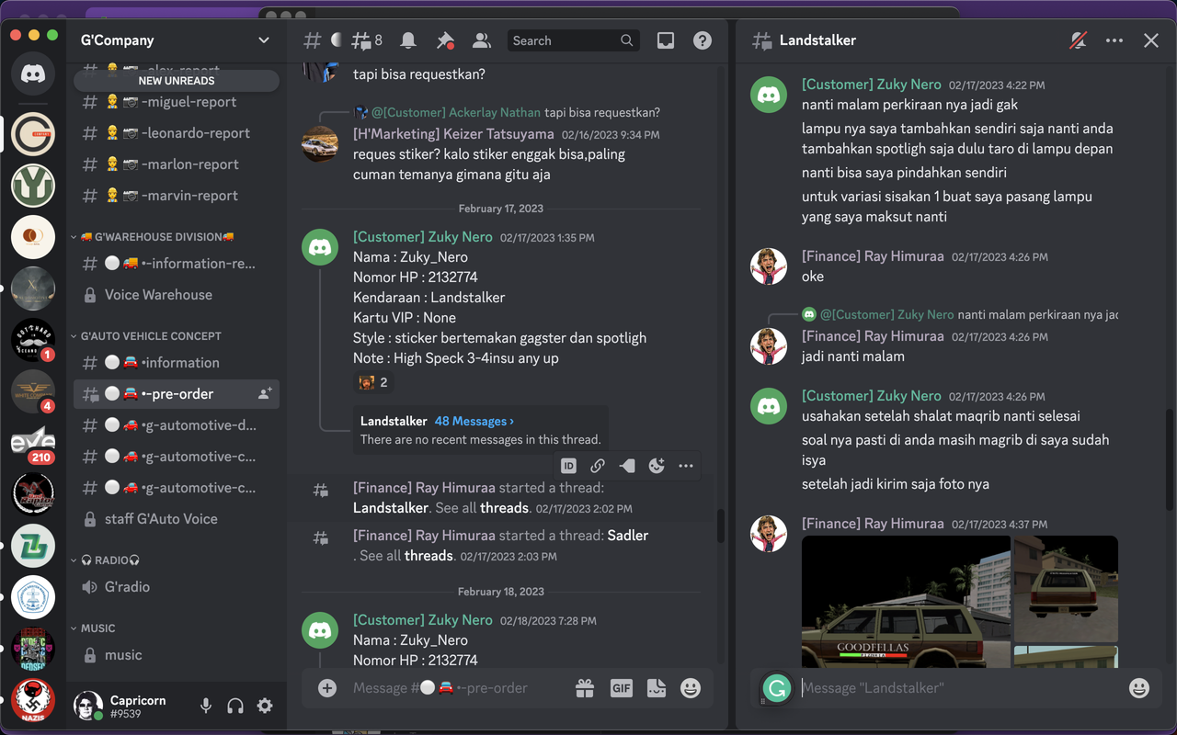1177x735 pixels.
Task: Close the Landstalker thread panel
Action: tap(1151, 40)
